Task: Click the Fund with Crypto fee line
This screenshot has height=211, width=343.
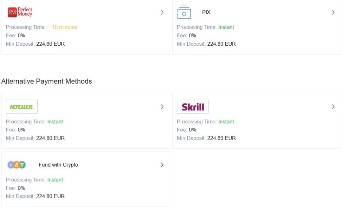Action: pos(15,188)
